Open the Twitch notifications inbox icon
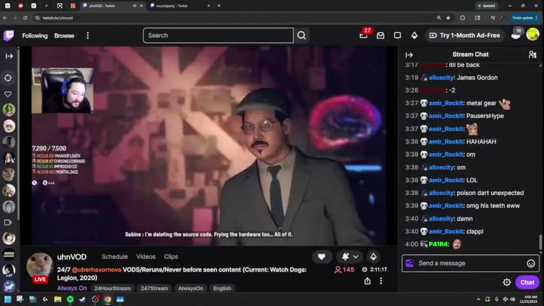544x306 pixels. point(381,36)
